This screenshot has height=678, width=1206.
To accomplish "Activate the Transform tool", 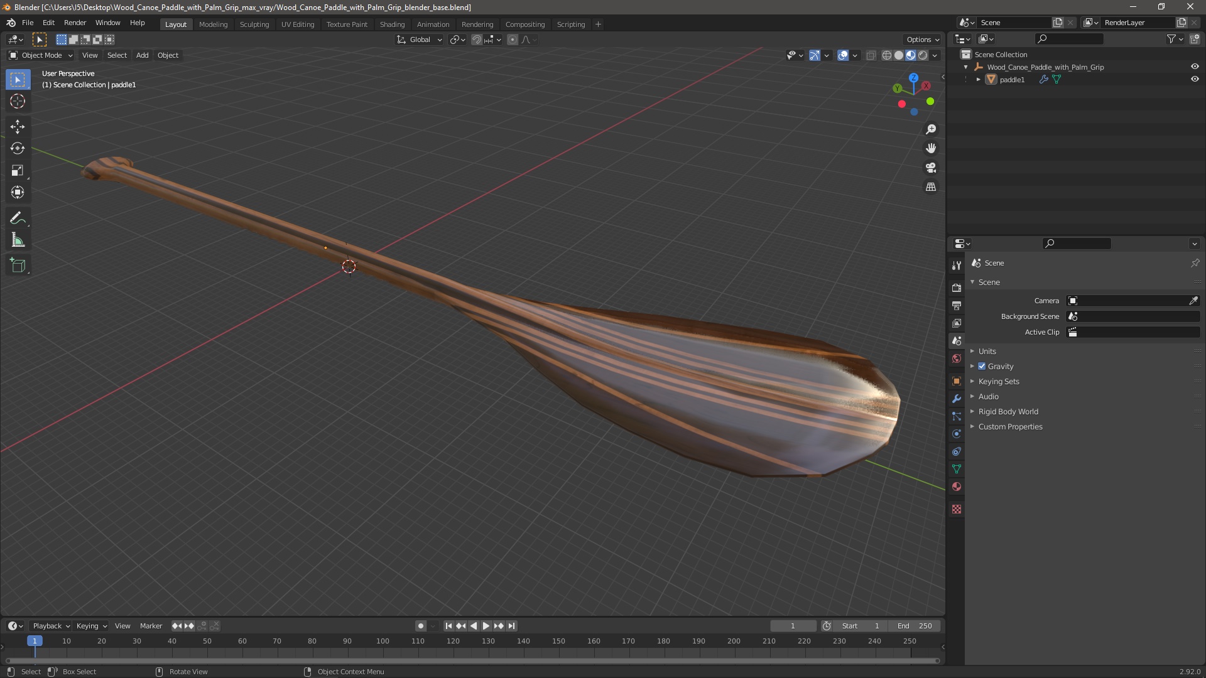I will [x=18, y=193].
